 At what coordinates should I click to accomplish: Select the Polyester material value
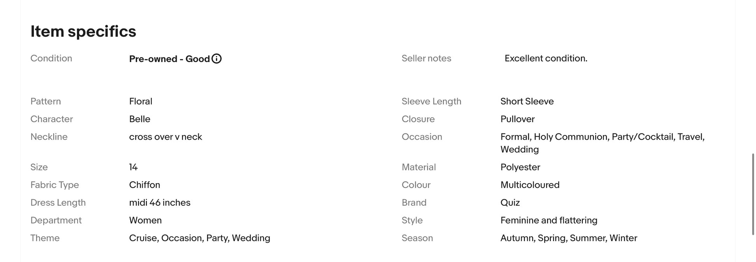coord(520,167)
